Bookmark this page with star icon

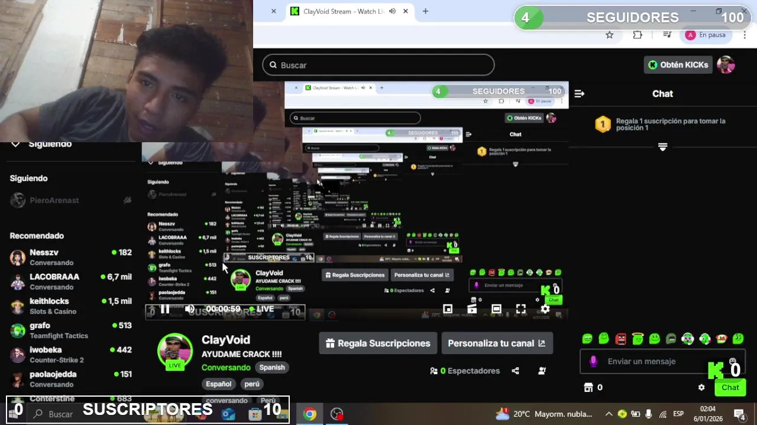610,35
